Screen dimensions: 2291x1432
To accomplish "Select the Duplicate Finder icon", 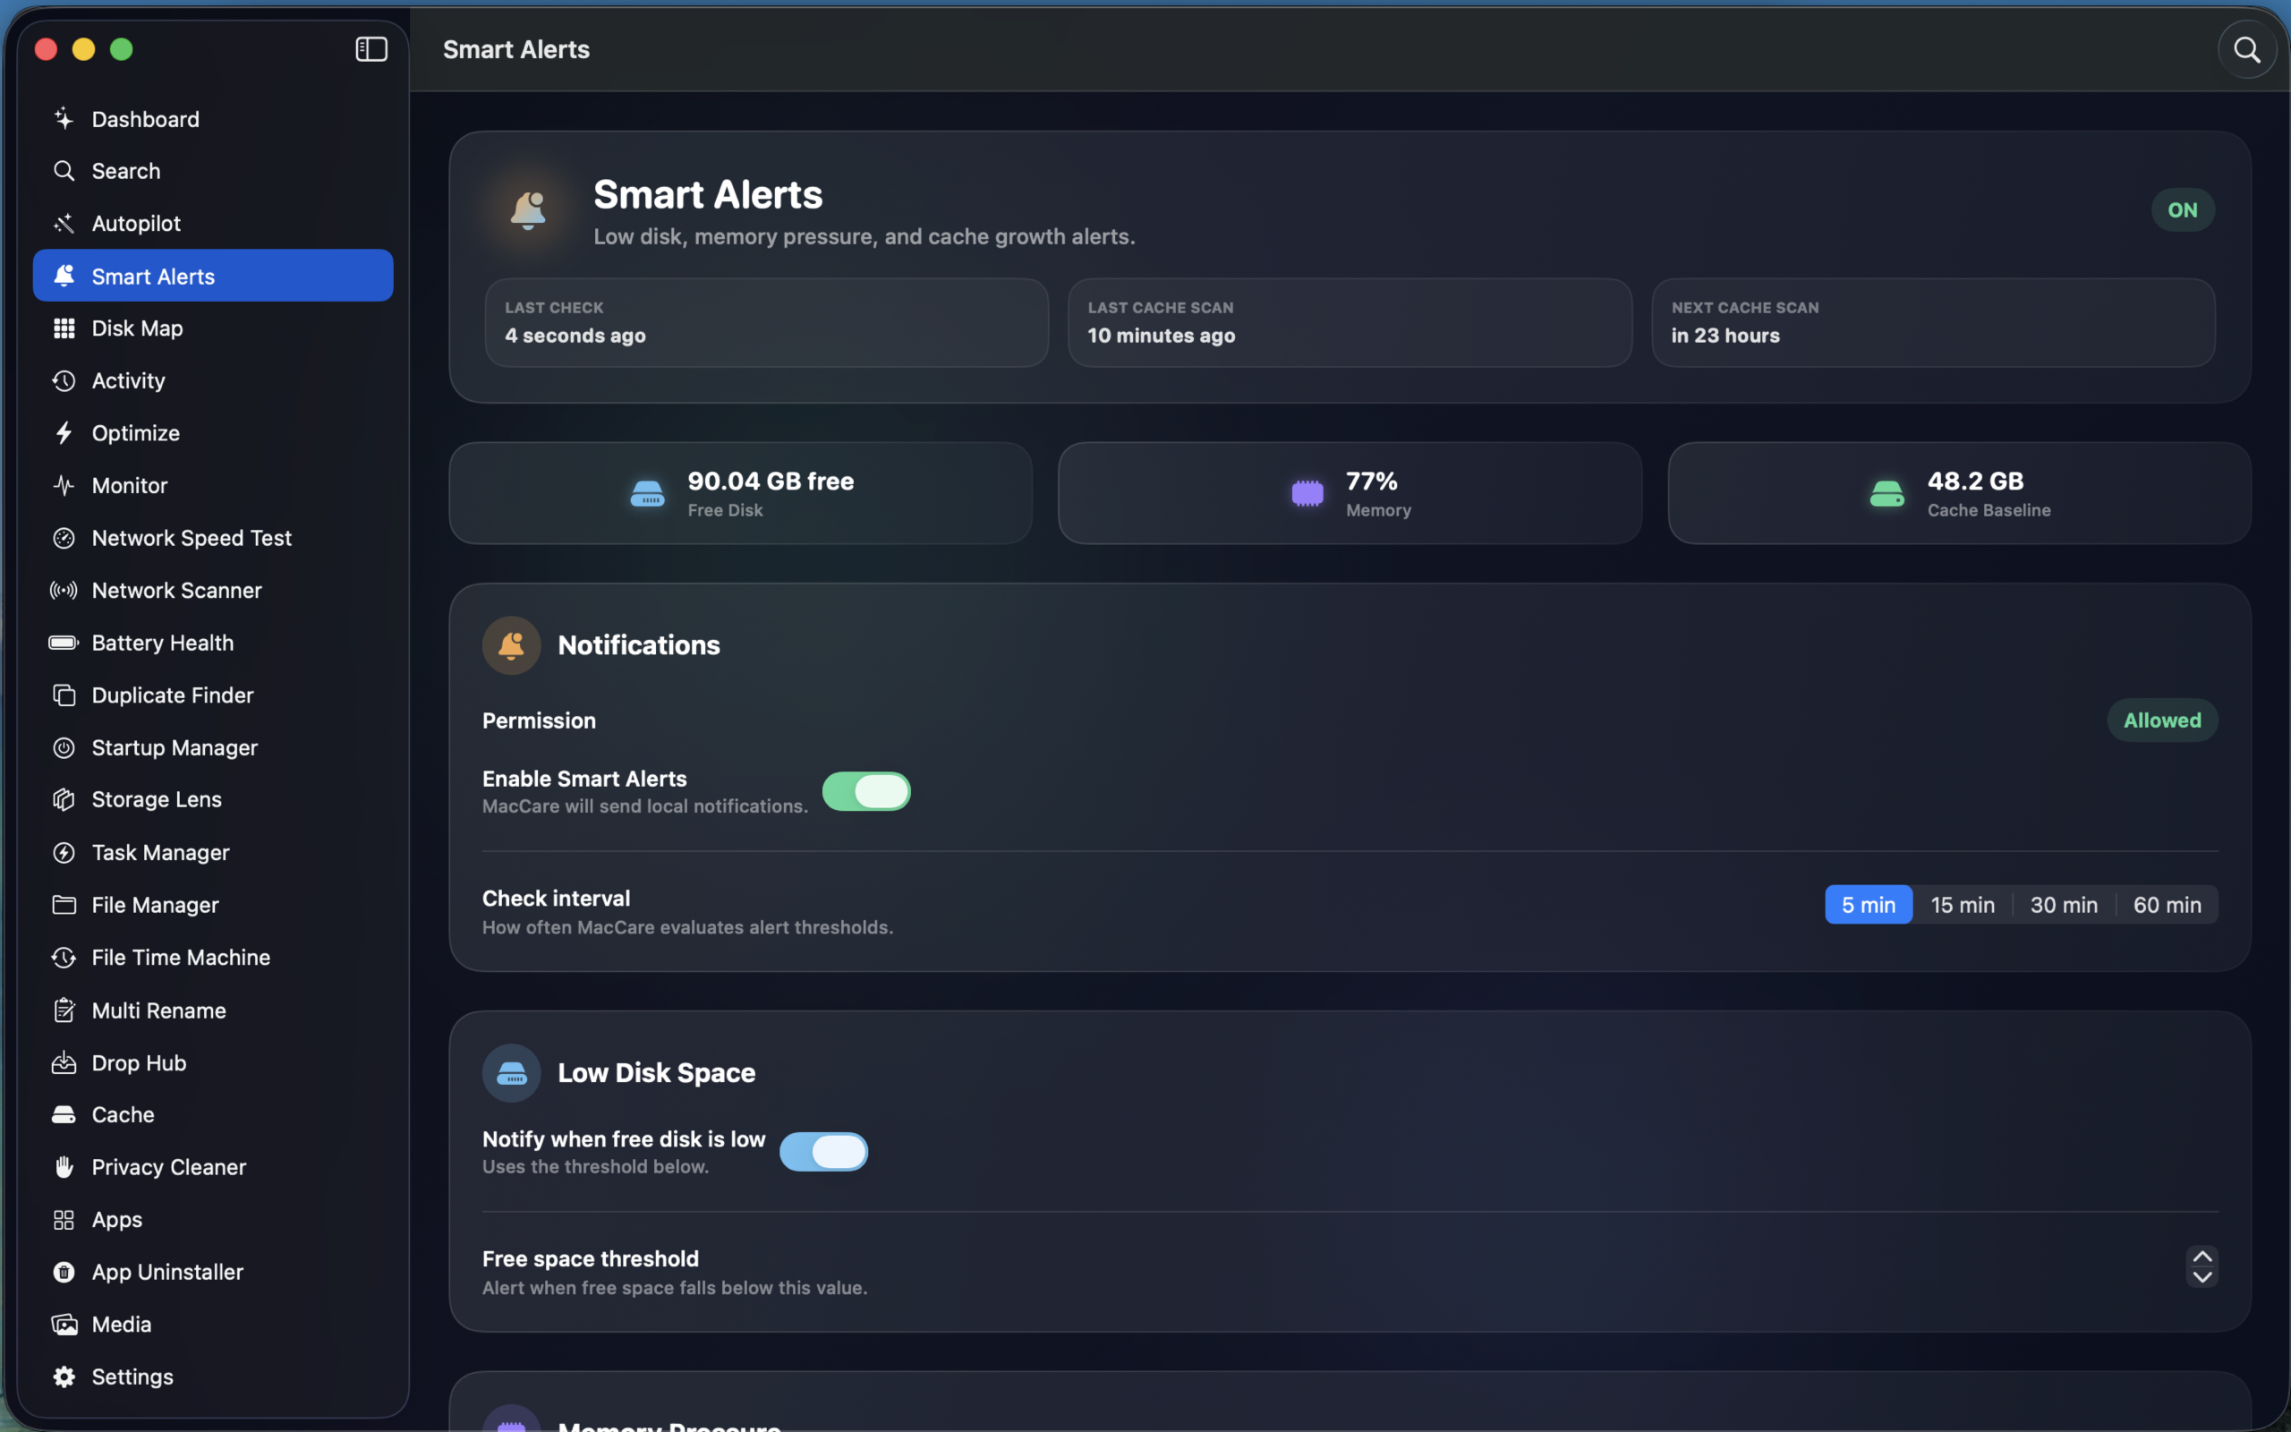I will [x=64, y=695].
